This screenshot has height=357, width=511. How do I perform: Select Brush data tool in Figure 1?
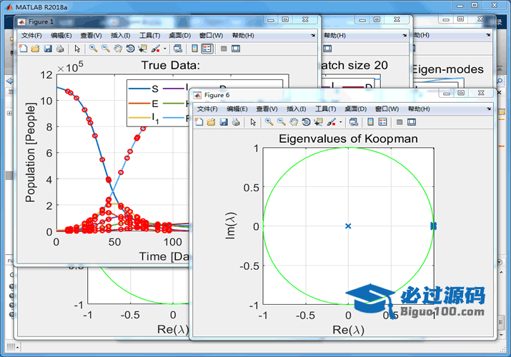(156, 49)
